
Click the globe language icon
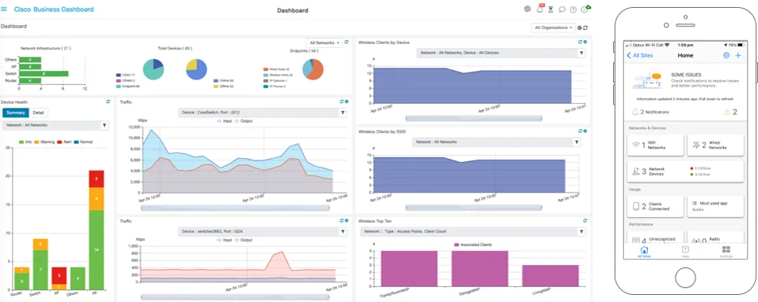pos(527,9)
